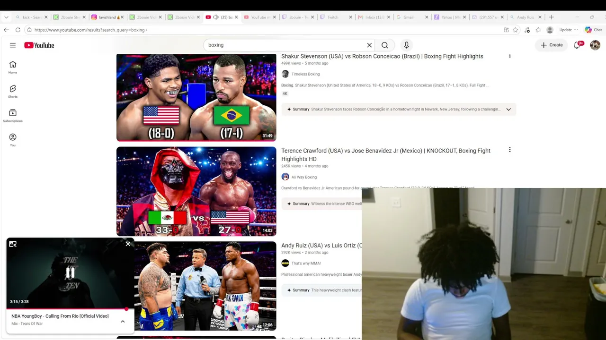Viewport: 606px width, 340px height.
Task: Click the browser address bar URL
Action: tap(91, 30)
